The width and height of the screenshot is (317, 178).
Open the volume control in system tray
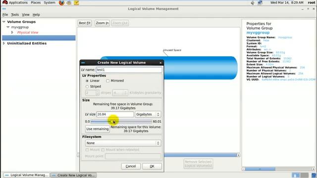click(253, 2)
